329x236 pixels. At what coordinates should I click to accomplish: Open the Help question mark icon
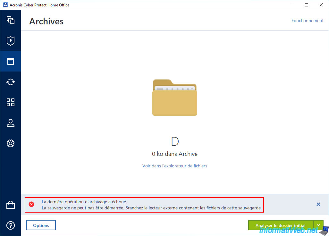tap(11, 225)
